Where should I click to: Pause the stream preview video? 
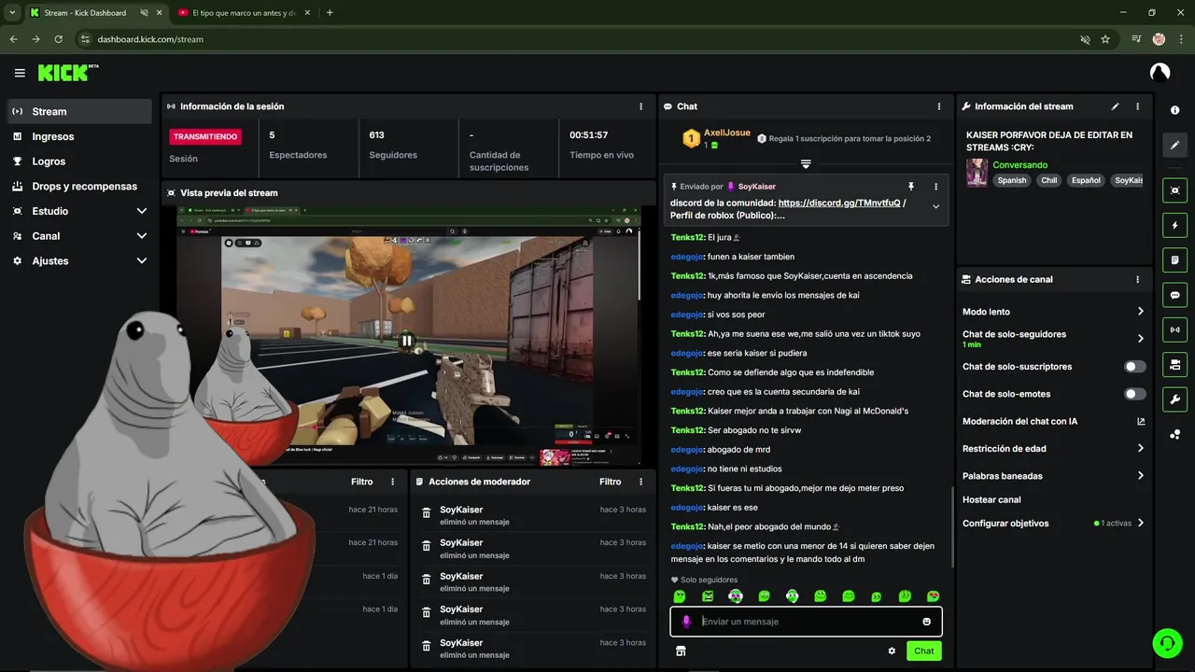tap(407, 341)
